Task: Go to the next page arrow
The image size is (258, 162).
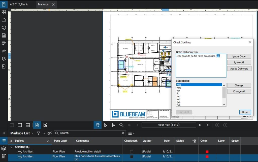Action: (x=200, y=125)
